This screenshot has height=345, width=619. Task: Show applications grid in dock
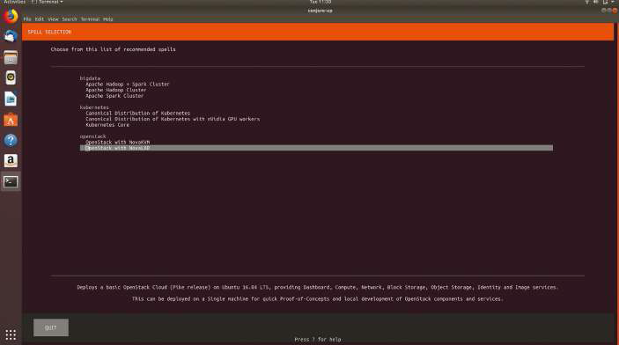pyautogui.click(x=11, y=334)
